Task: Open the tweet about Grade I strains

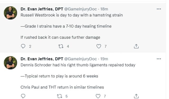Action: click(x=66, y=26)
